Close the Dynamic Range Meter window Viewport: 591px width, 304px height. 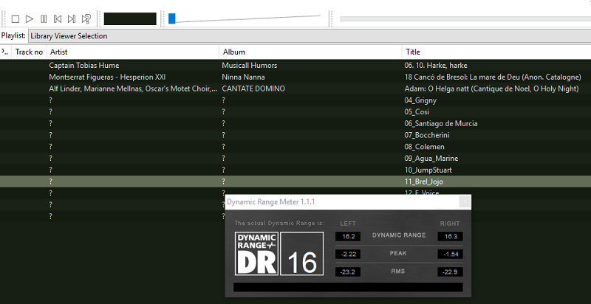pyautogui.click(x=465, y=202)
